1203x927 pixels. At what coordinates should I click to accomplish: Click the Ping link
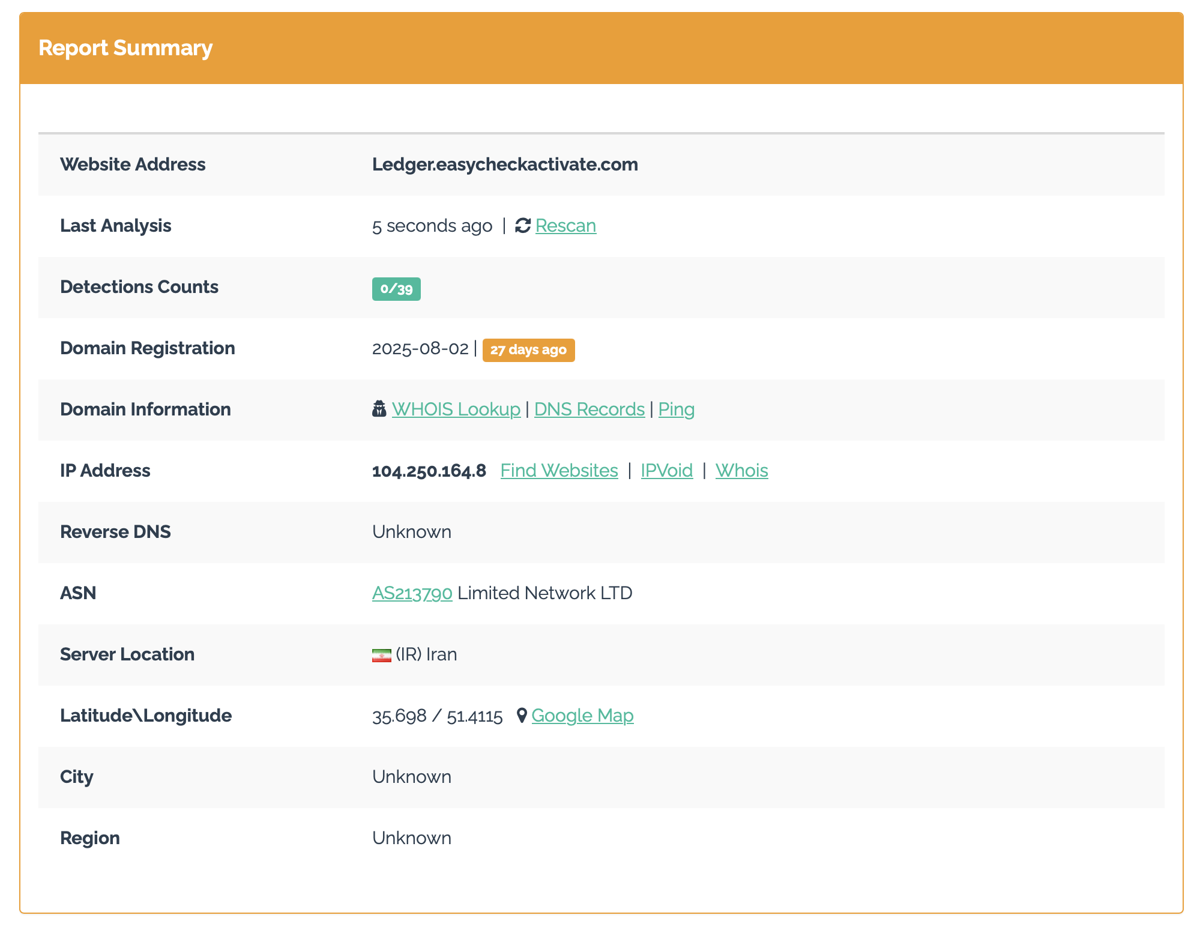pos(677,409)
